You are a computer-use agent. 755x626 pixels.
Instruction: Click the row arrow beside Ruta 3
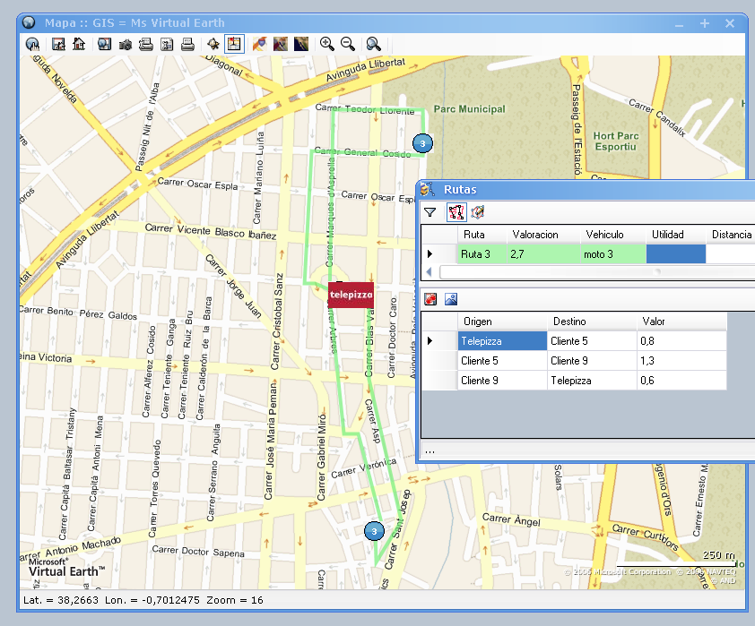coord(430,254)
